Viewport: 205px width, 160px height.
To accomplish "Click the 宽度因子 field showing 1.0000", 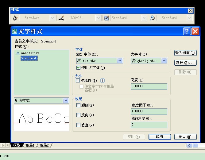I will click(x=149, y=112).
